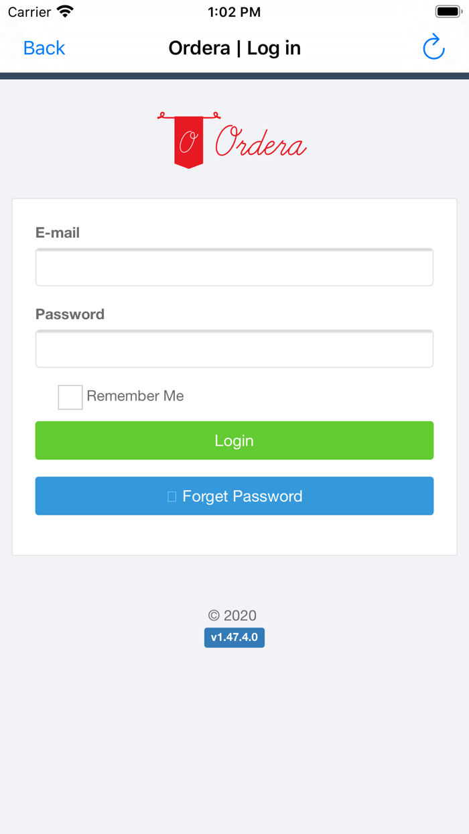Tap the 1:02 PM clock

point(234,12)
